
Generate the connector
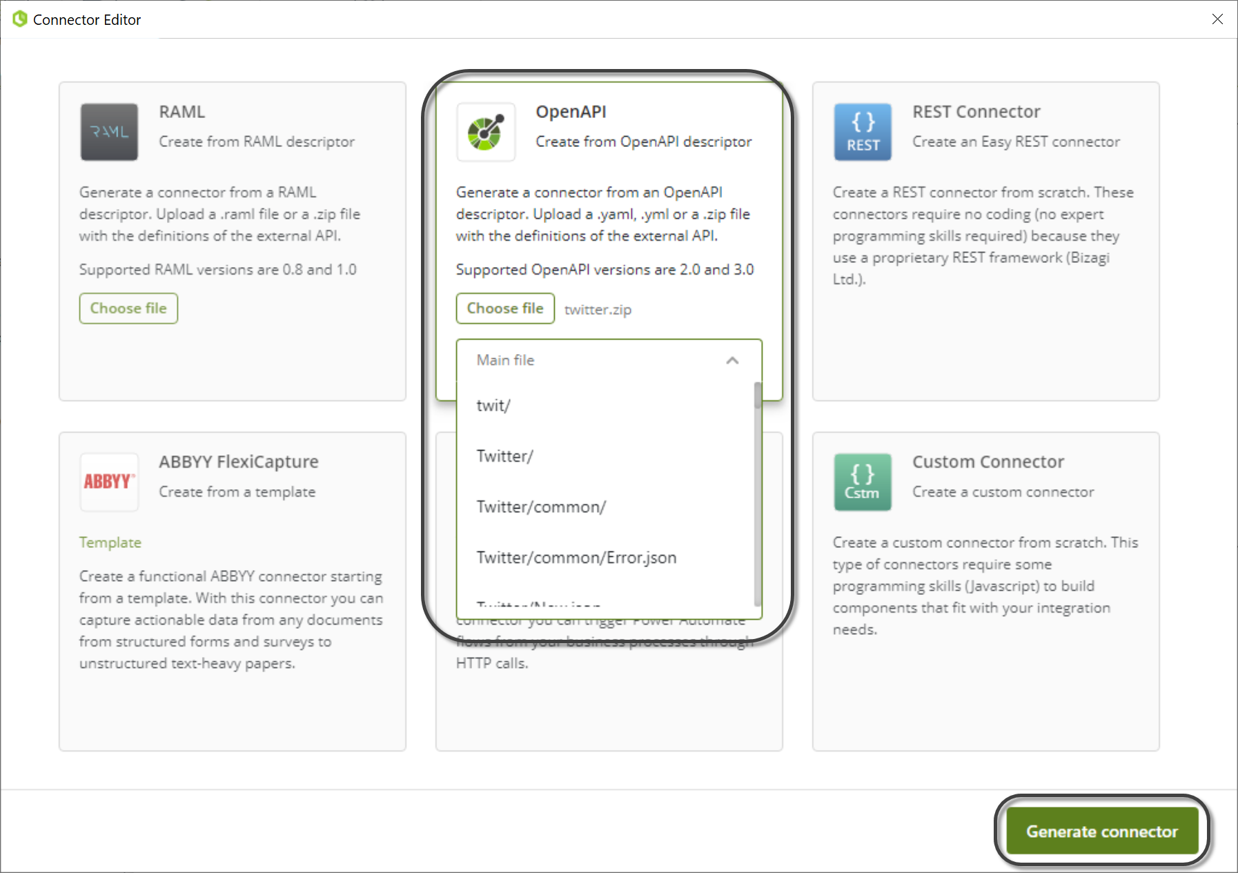1102,831
